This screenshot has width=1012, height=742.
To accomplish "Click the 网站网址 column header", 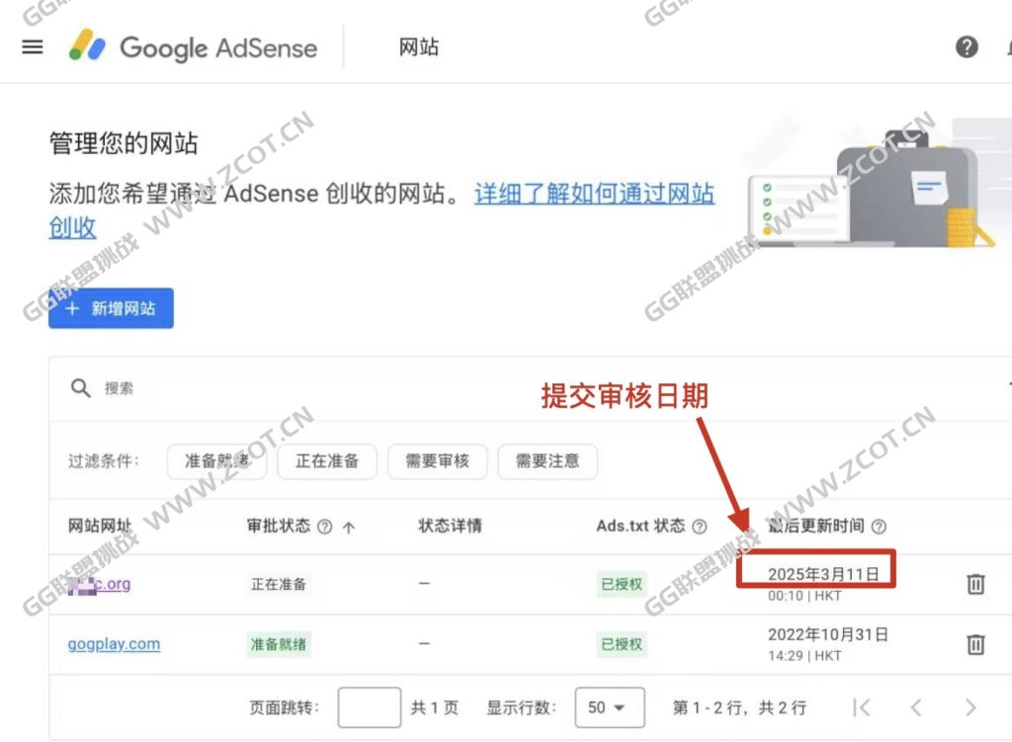I will 100,526.
